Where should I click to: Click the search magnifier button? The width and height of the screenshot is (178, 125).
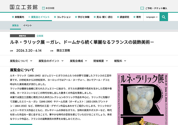[164, 17]
